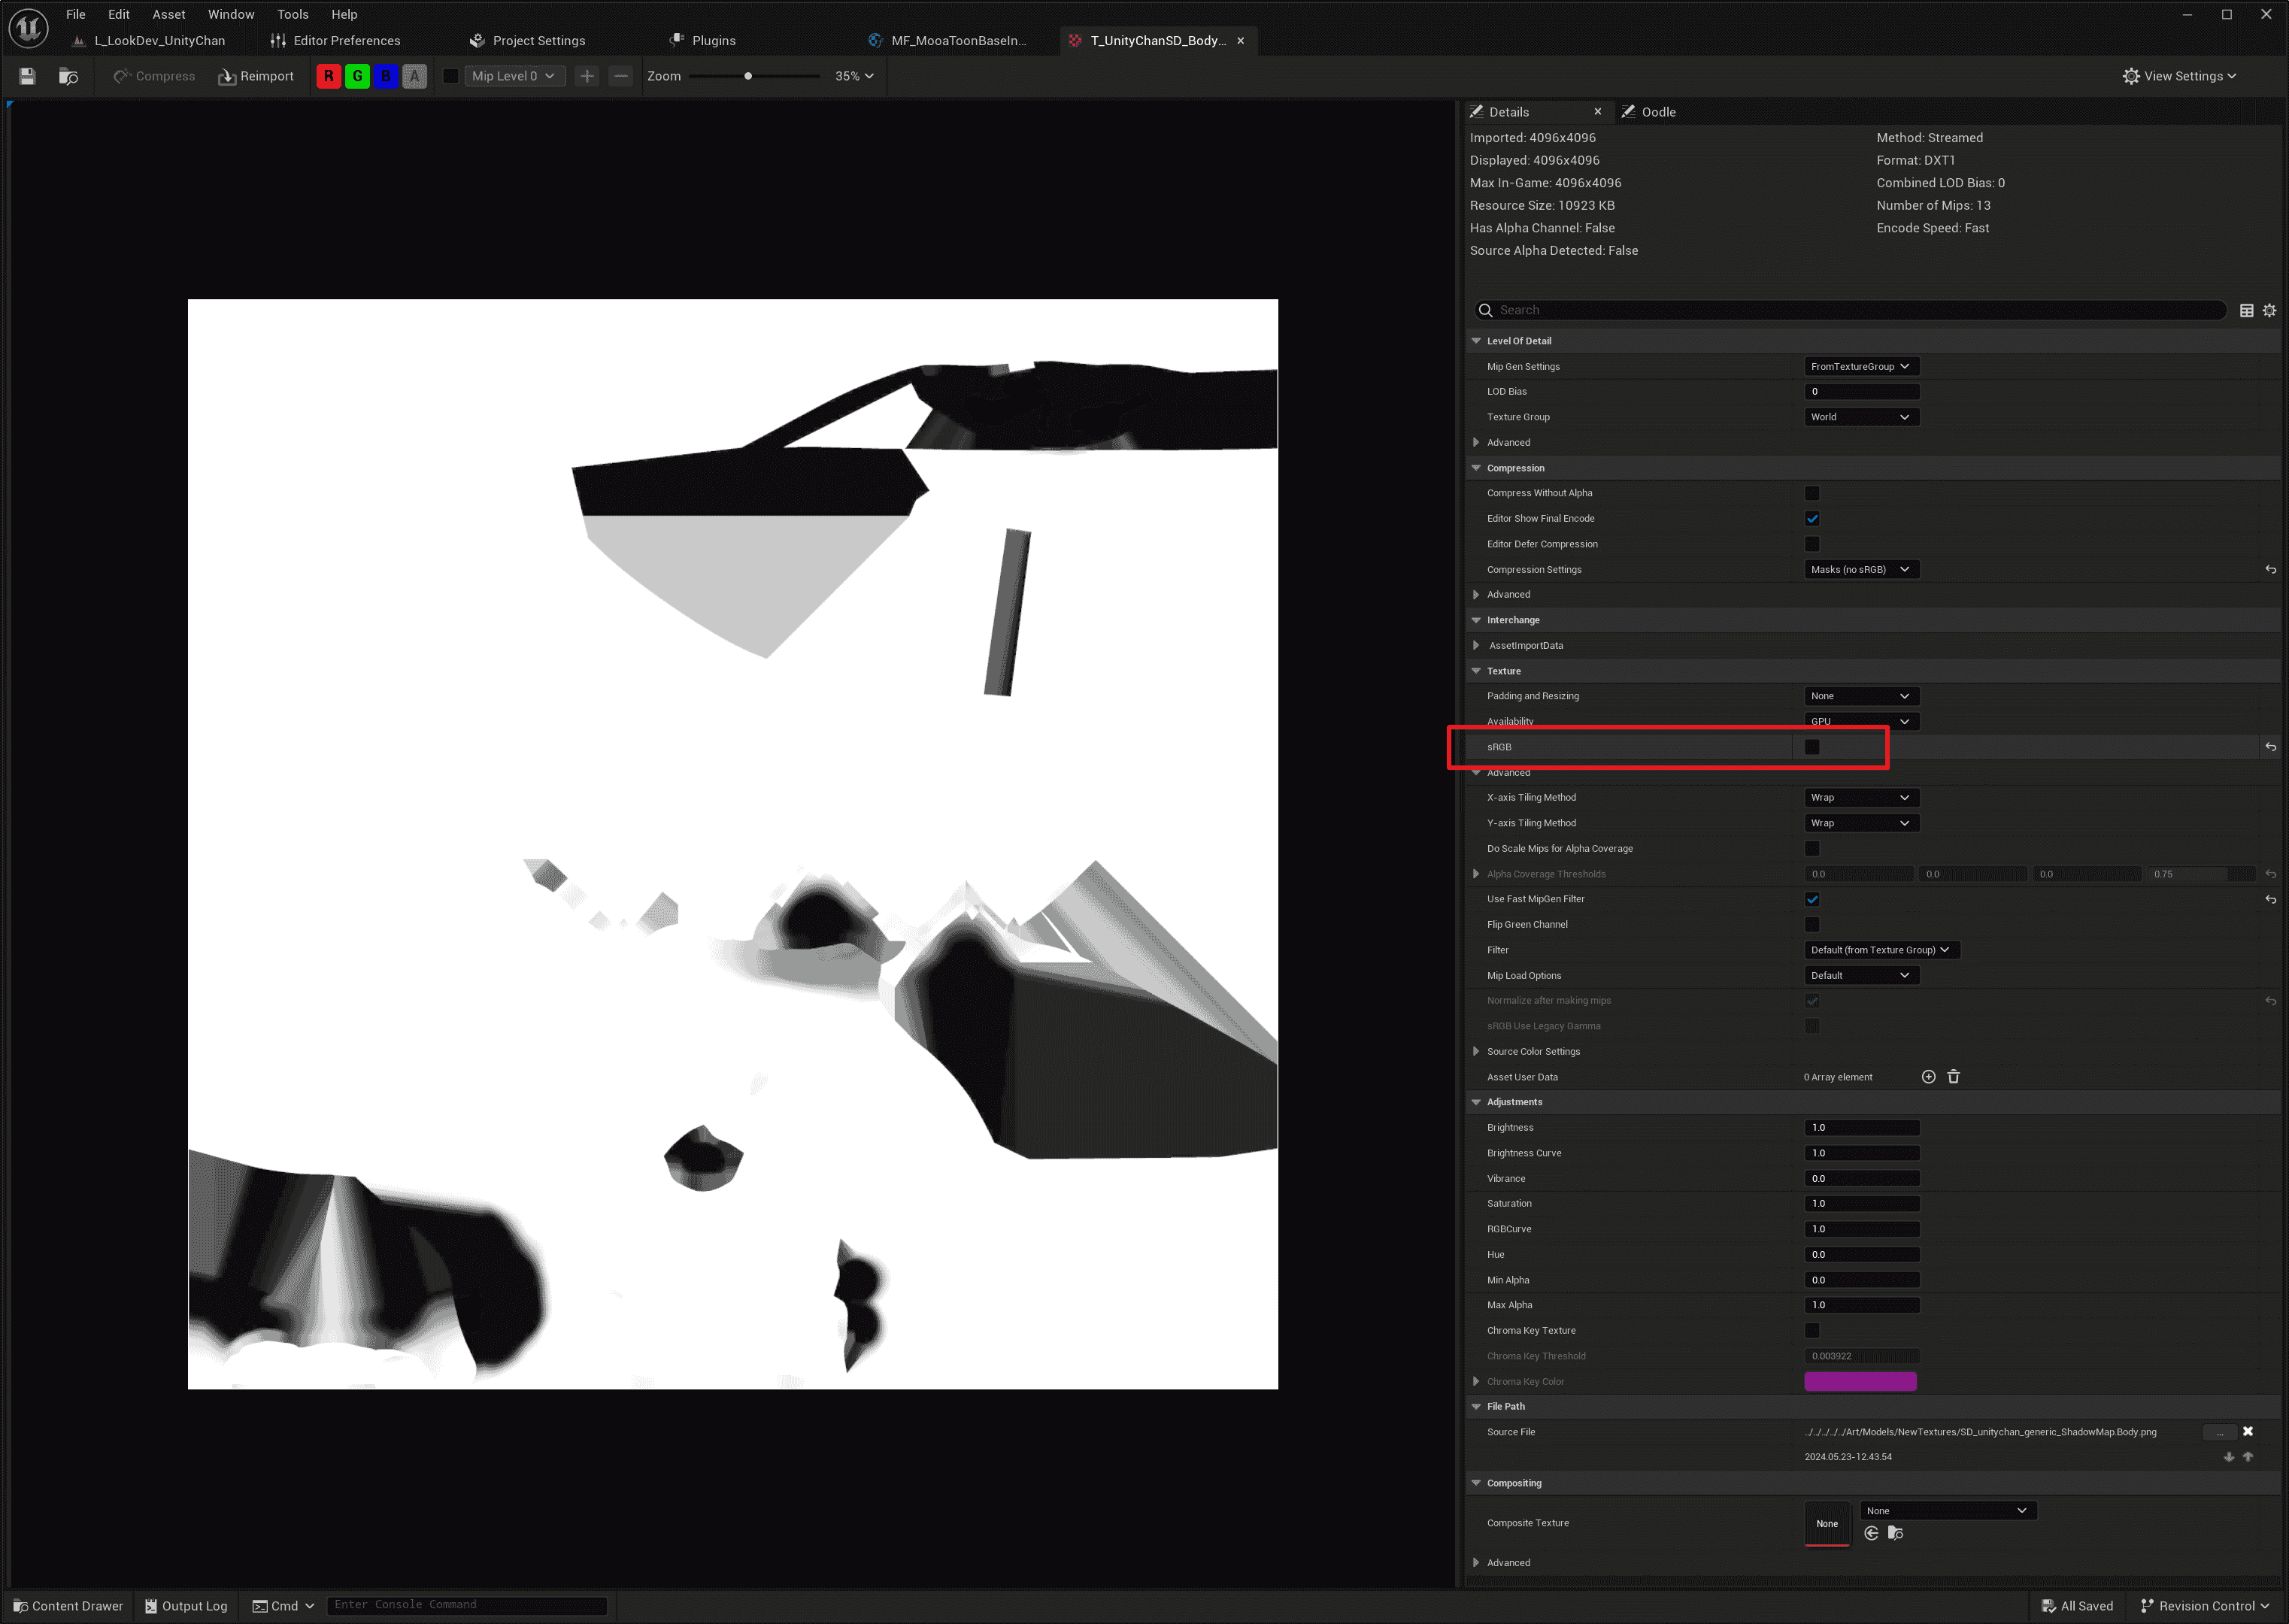Open property matrix grid icon
Image resolution: width=2289 pixels, height=1624 pixels.
point(2246,311)
